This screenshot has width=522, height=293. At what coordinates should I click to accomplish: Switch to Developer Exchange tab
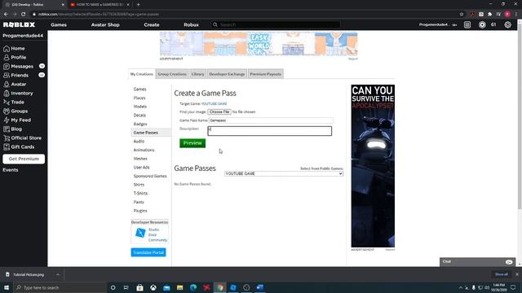227,74
